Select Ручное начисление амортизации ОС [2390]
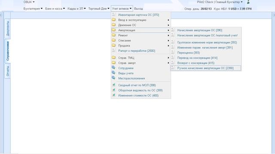The height and width of the screenshot is (154, 275). (206, 68)
